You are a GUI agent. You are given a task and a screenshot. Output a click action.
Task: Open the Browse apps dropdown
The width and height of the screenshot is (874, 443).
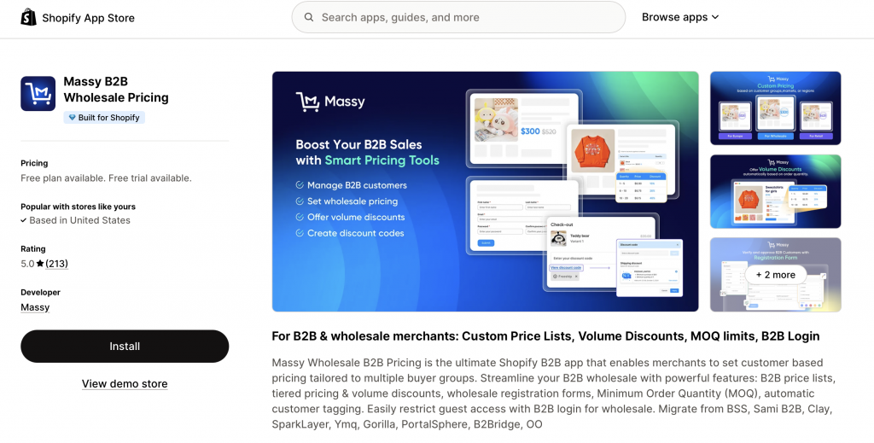pyautogui.click(x=680, y=17)
